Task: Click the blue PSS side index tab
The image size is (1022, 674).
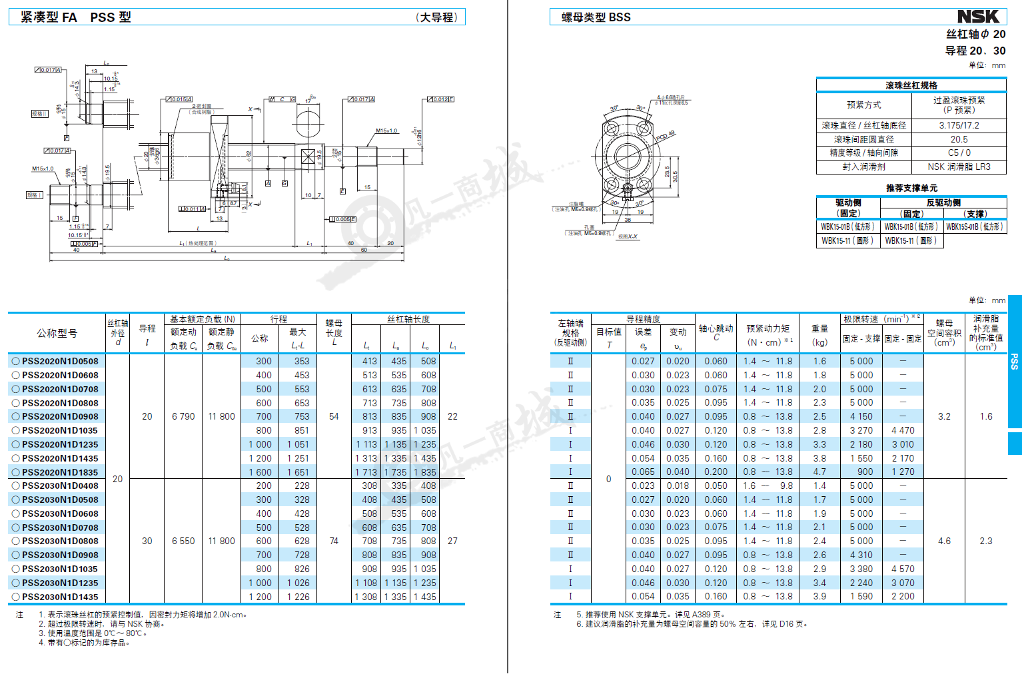Action: [x=1015, y=361]
